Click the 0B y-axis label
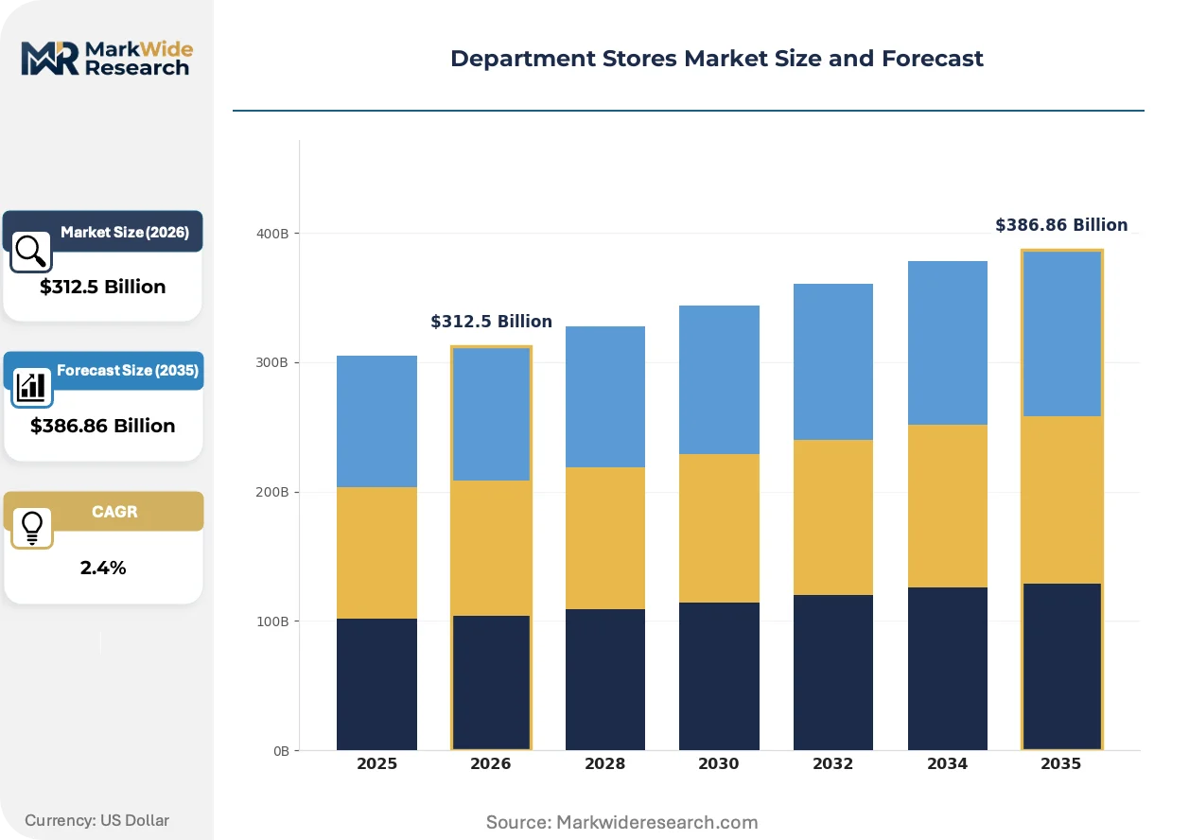This screenshot has width=1189, height=840. click(x=282, y=752)
